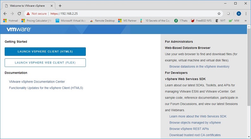Open the 17hats bookmark
The height and width of the screenshot is (139, 251).
point(181,21)
